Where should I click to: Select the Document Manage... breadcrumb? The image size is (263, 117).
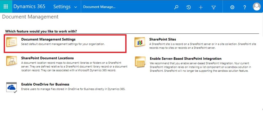(99, 7)
